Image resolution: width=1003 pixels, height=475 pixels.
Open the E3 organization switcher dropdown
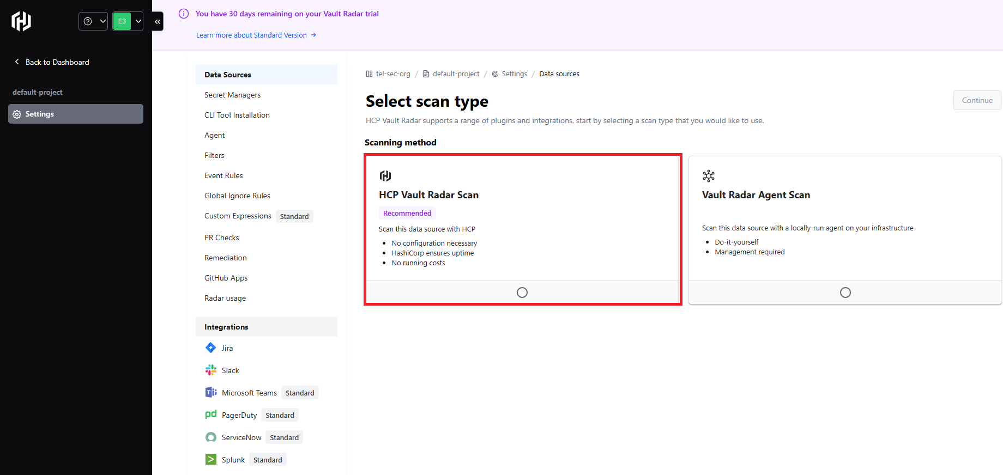[x=128, y=21]
